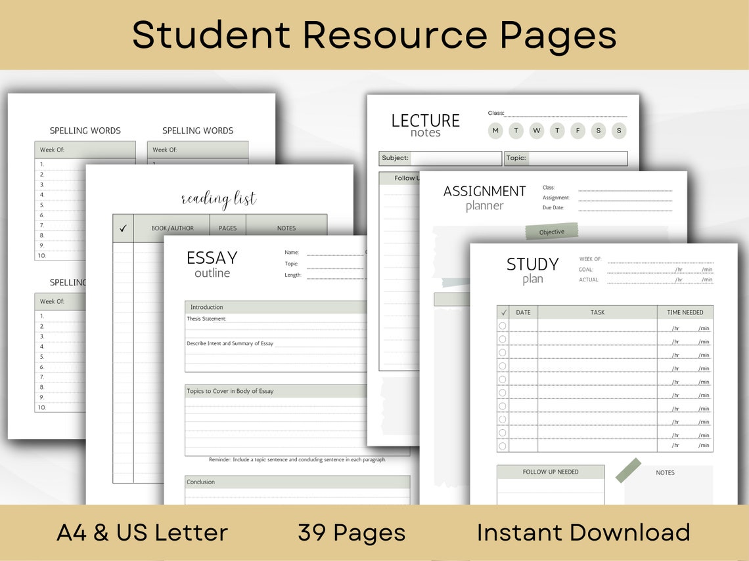Select the Wednesday circle on Lecture Notes
The image size is (749, 561).
point(537,131)
